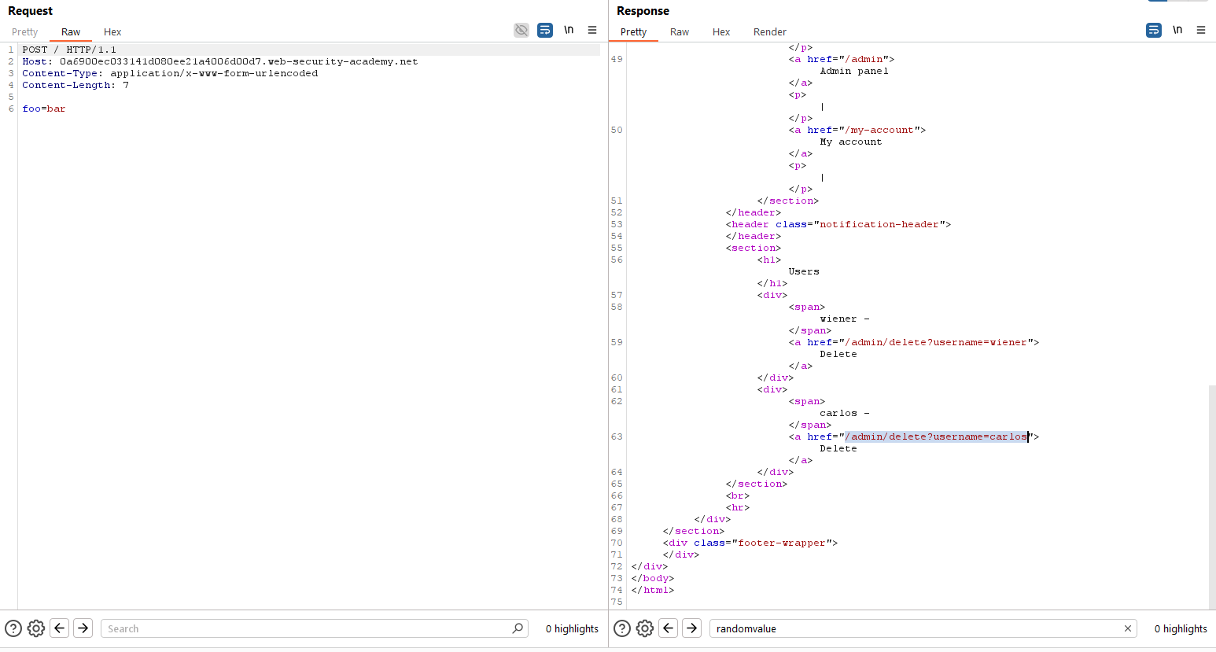Open Response search settings gear
The image size is (1216, 652).
[x=645, y=628]
